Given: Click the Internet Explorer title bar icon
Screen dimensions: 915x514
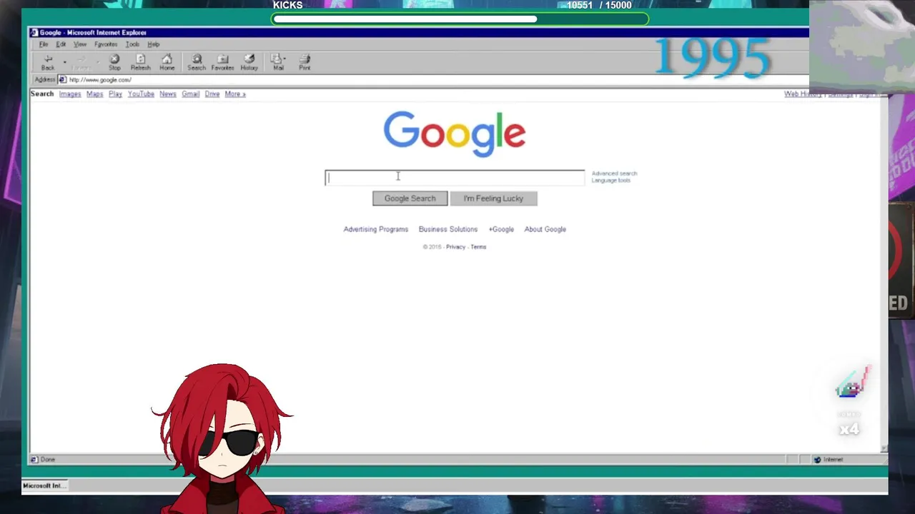Looking at the screenshot, I should [34, 32].
